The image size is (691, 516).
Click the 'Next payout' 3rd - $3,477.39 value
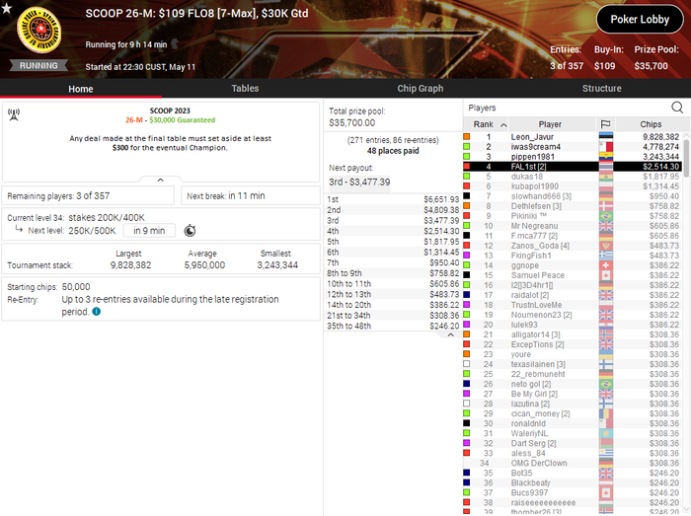359,182
